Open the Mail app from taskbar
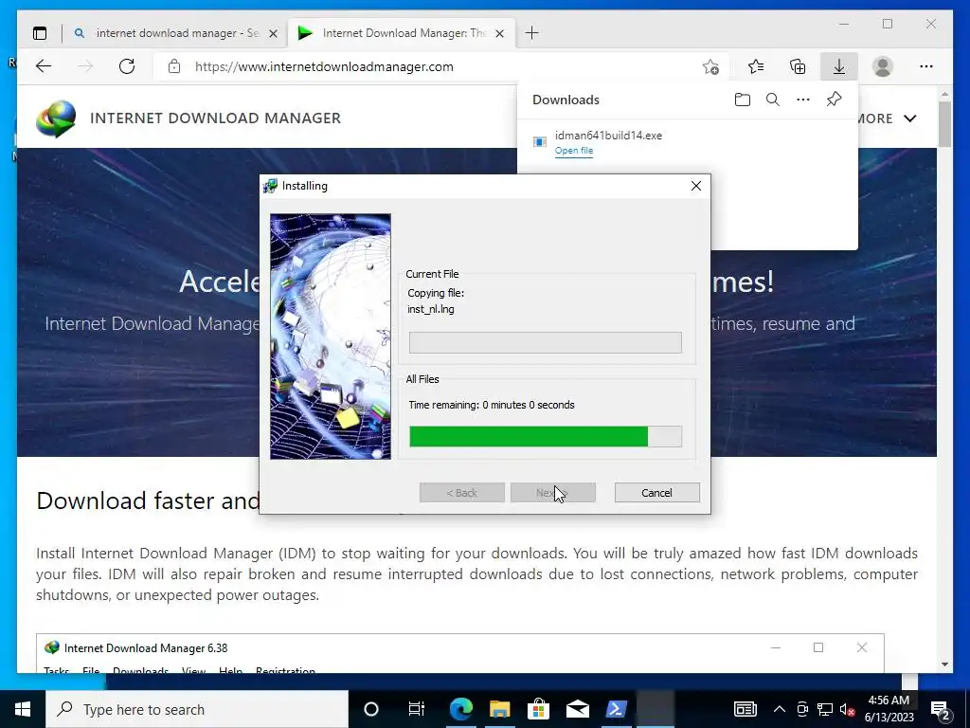 click(577, 709)
